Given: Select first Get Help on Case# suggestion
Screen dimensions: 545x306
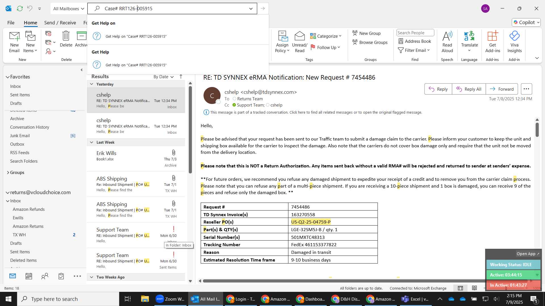Looking at the screenshot, I should click(178, 36).
